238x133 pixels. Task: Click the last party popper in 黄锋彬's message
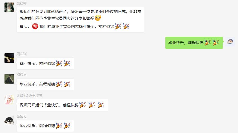(x=126, y=26)
